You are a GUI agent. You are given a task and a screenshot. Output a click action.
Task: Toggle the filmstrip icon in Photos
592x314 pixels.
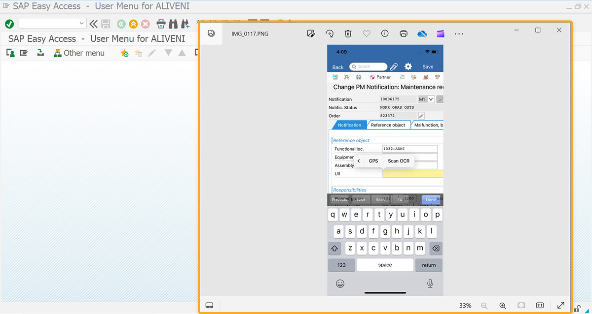209,305
